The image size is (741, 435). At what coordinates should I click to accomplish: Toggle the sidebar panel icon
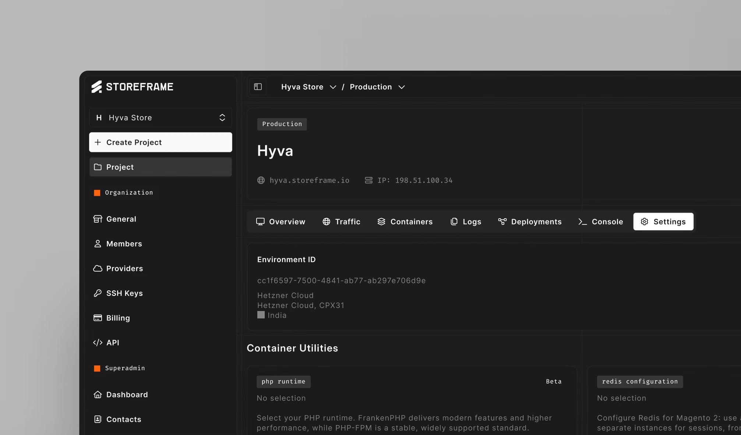[258, 87]
